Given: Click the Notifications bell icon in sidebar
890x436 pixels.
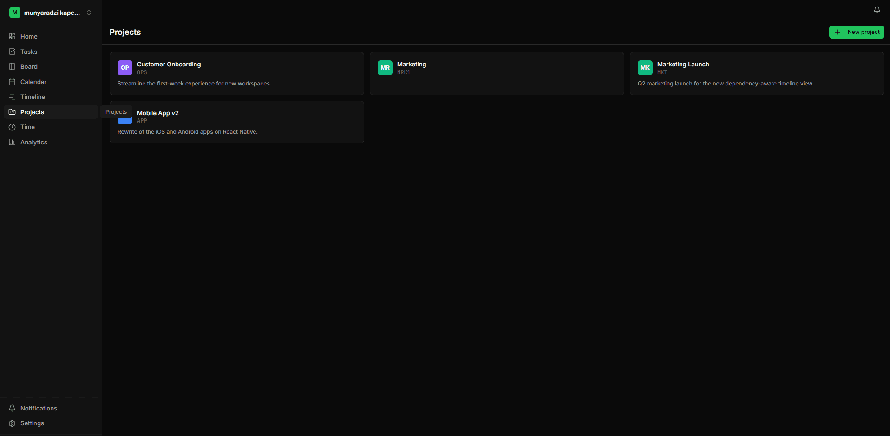Looking at the screenshot, I should (x=12, y=408).
